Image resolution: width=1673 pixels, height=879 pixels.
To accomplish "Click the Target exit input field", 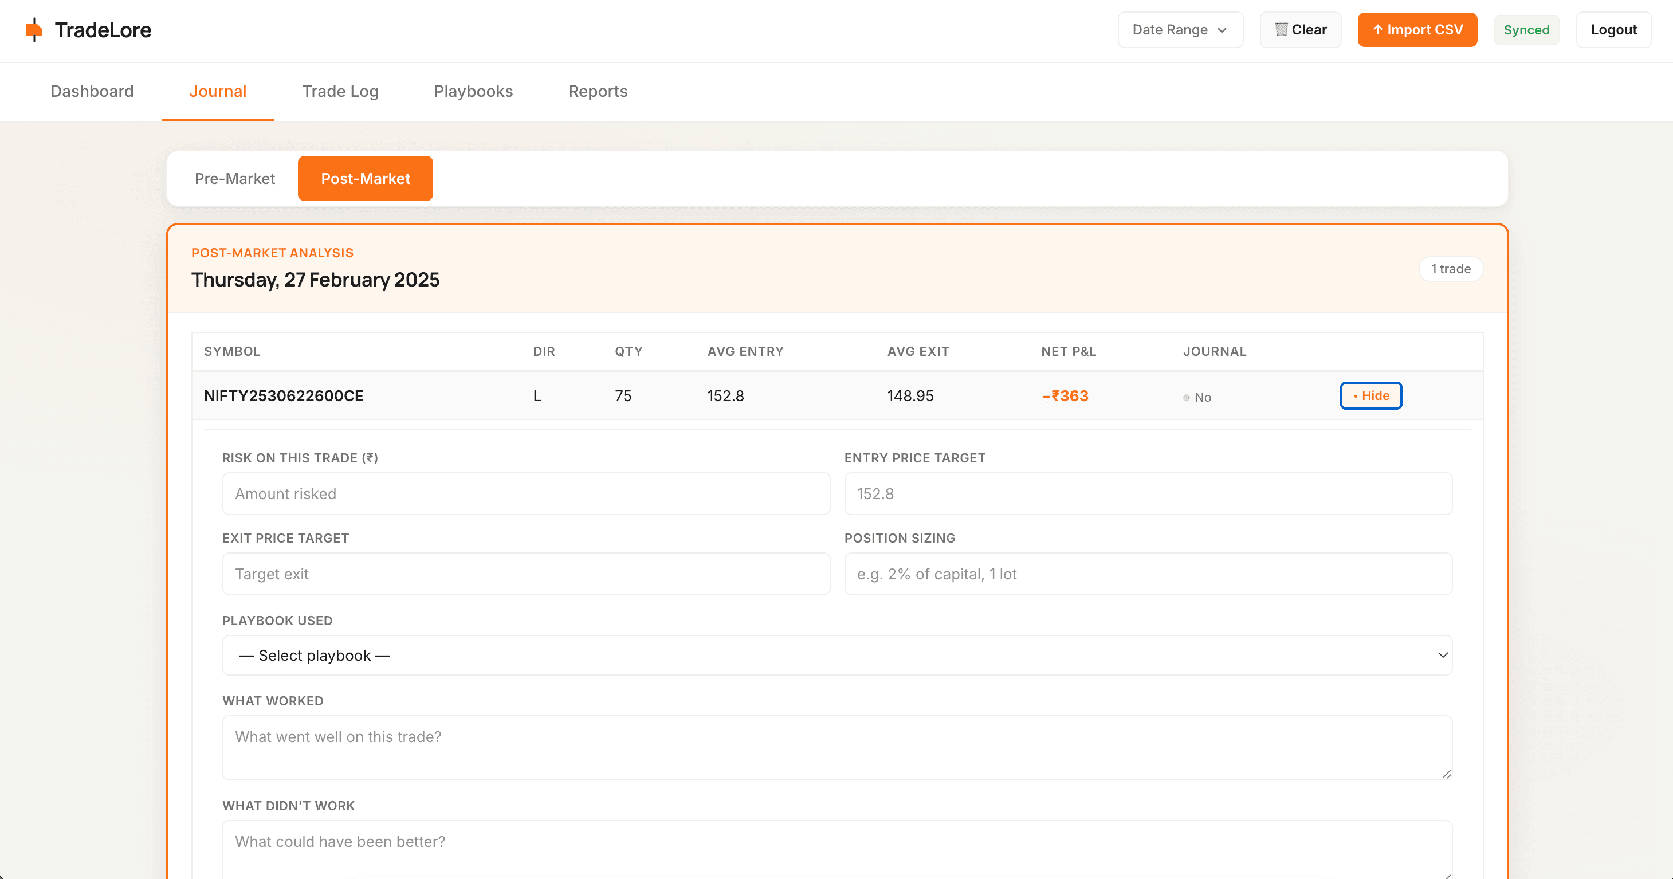I will 526,574.
